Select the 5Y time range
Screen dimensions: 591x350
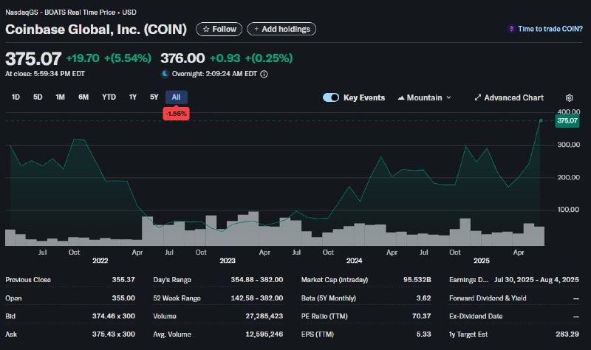tap(154, 97)
